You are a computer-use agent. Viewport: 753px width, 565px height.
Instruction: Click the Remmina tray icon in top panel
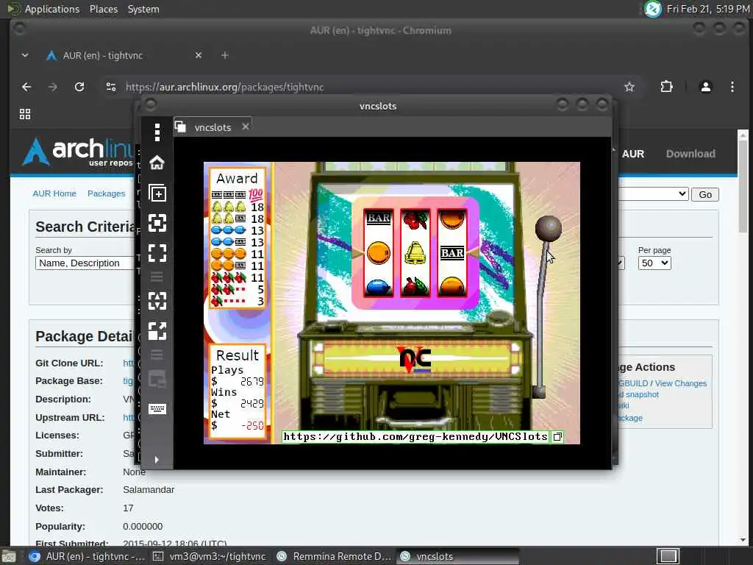[652, 9]
